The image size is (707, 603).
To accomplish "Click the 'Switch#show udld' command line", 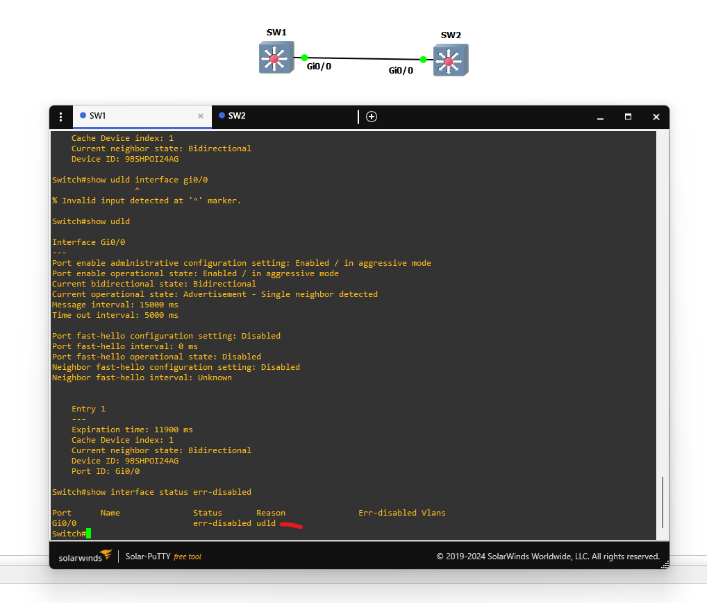I will pos(90,221).
